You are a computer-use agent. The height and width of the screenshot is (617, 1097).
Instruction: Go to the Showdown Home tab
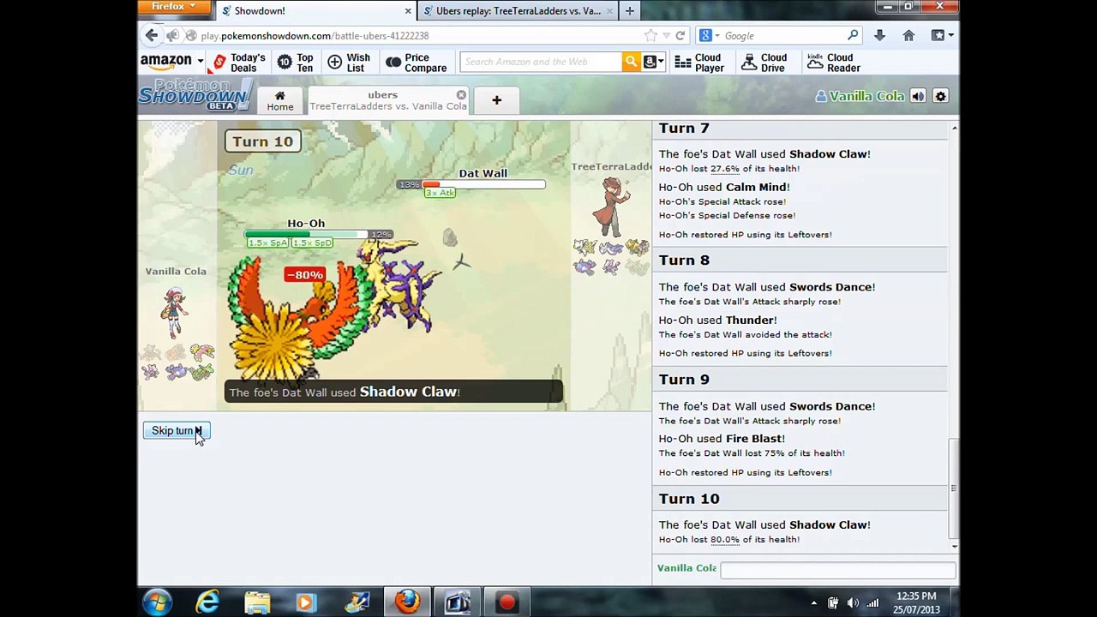pos(279,99)
